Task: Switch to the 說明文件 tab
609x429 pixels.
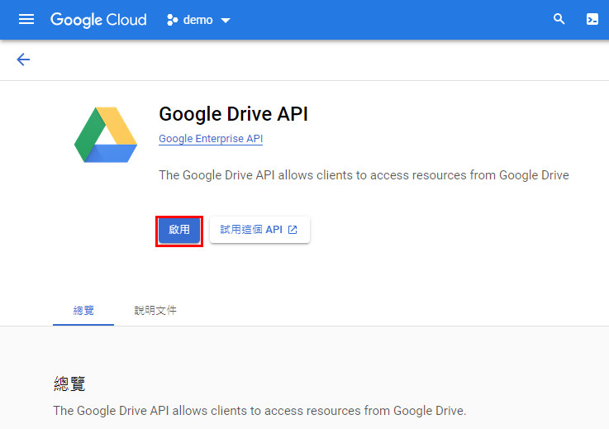Action: tap(155, 310)
